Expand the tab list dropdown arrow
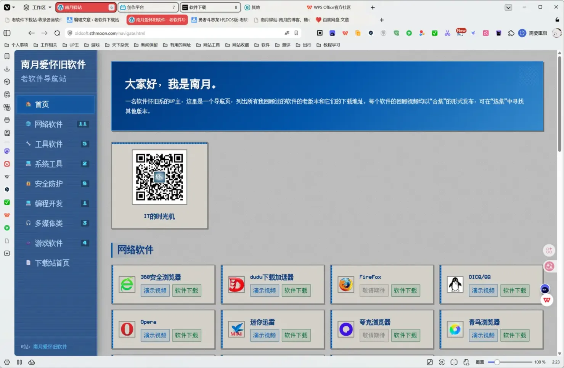Image resolution: width=564 pixels, height=368 pixels. click(508, 7)
